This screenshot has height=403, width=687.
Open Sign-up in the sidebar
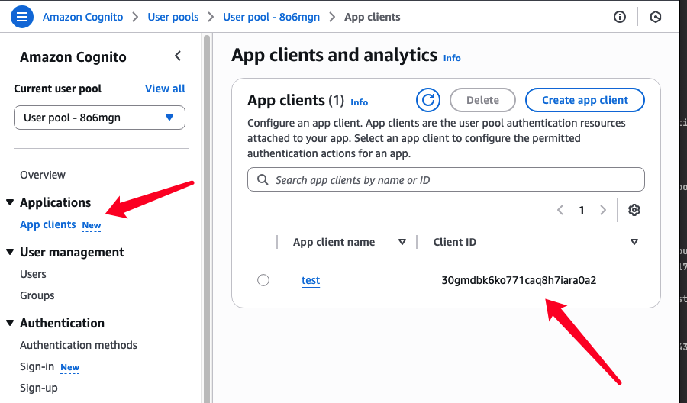coord(39,388)
